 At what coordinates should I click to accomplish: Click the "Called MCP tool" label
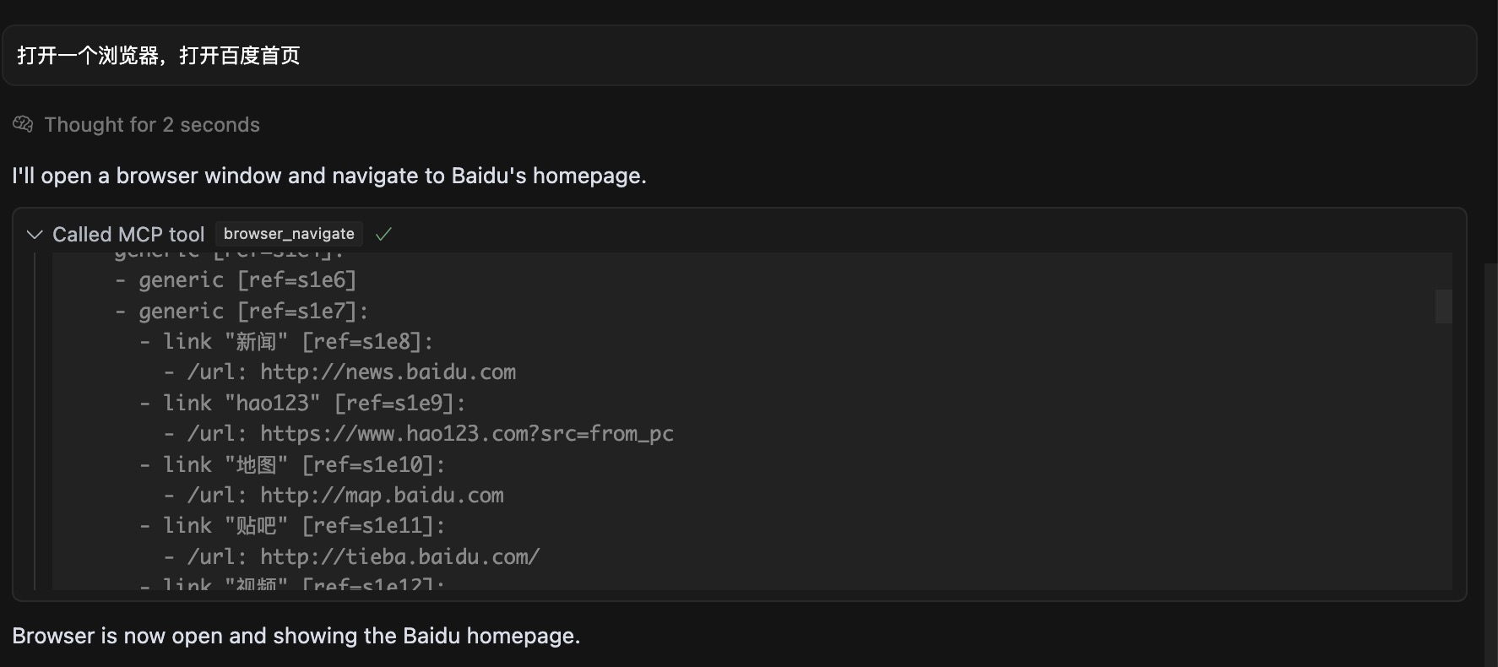click(x=128, y=234)
